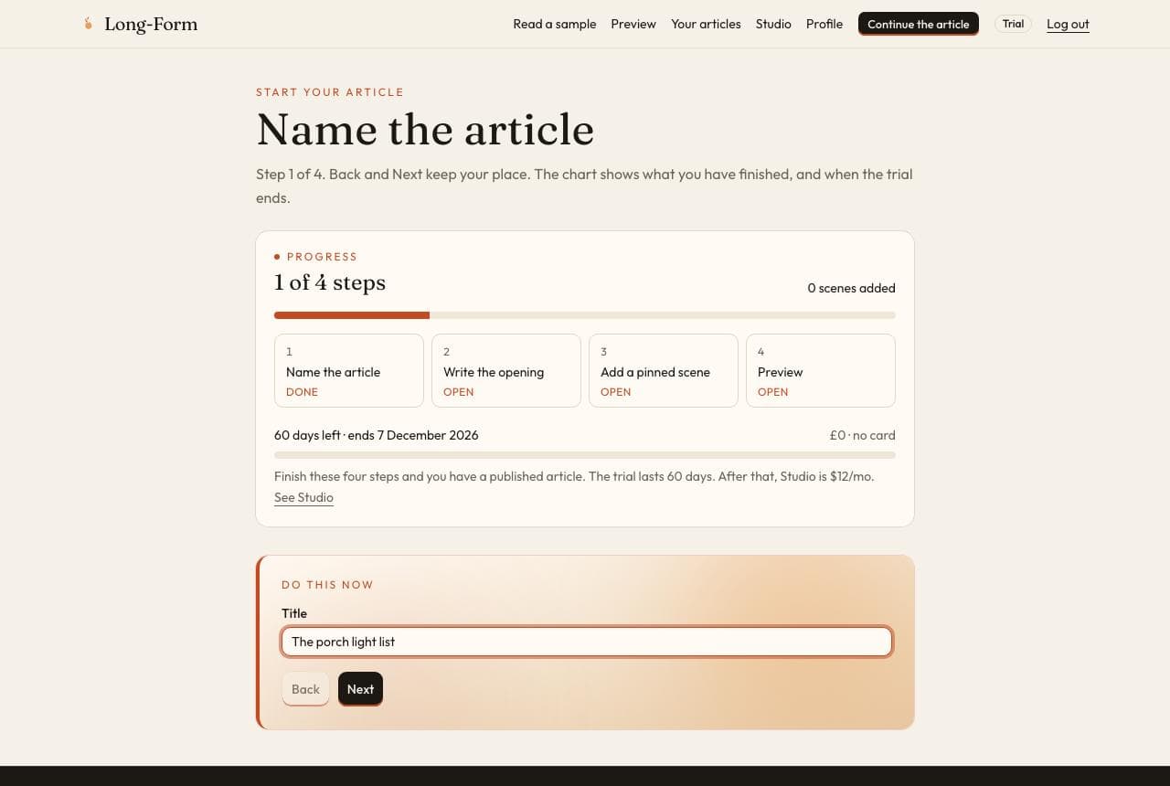
Task: Click the Next button
Action: [360, 689]
